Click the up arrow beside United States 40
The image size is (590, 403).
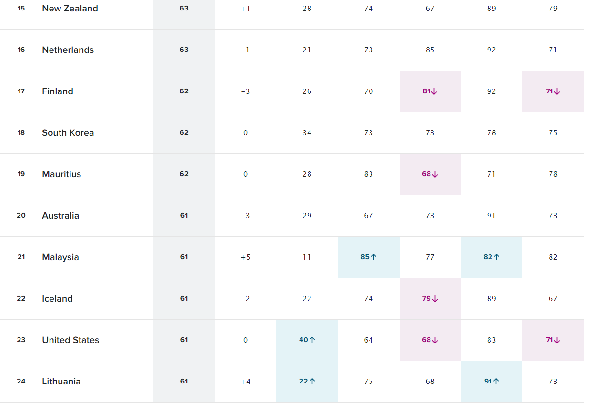312,340
